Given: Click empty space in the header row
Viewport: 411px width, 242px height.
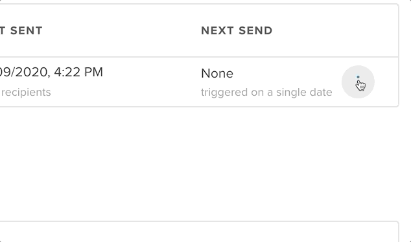Looking at the screenshot, I should (336, 30).
